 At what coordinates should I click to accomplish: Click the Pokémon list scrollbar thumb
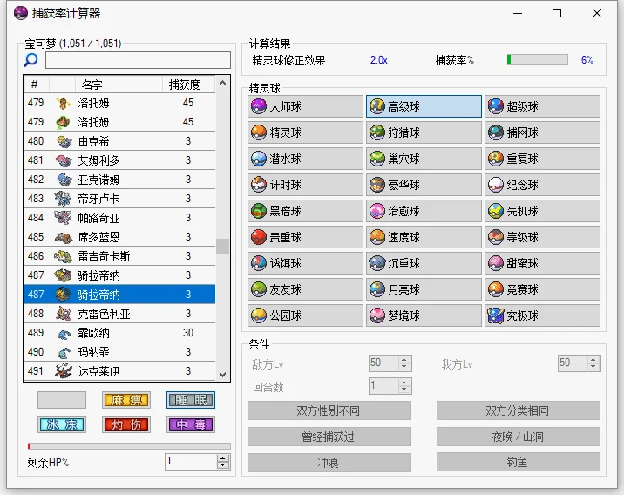click(x=222, y=246)
